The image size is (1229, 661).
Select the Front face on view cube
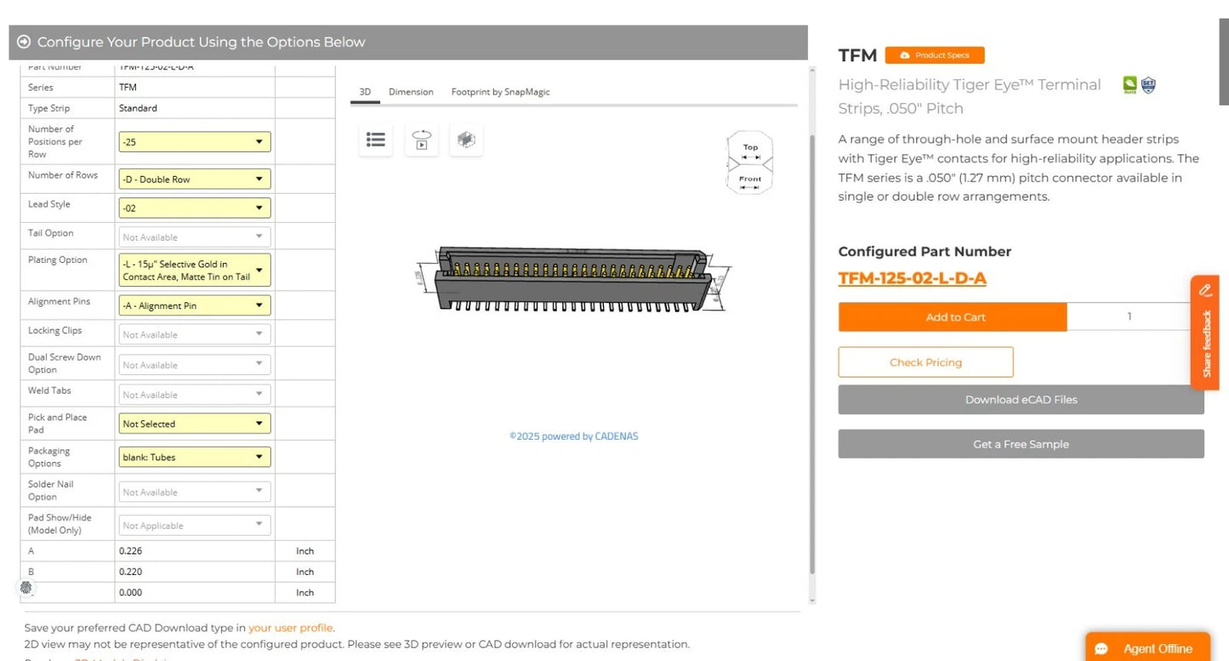click(x=749, y=179)
